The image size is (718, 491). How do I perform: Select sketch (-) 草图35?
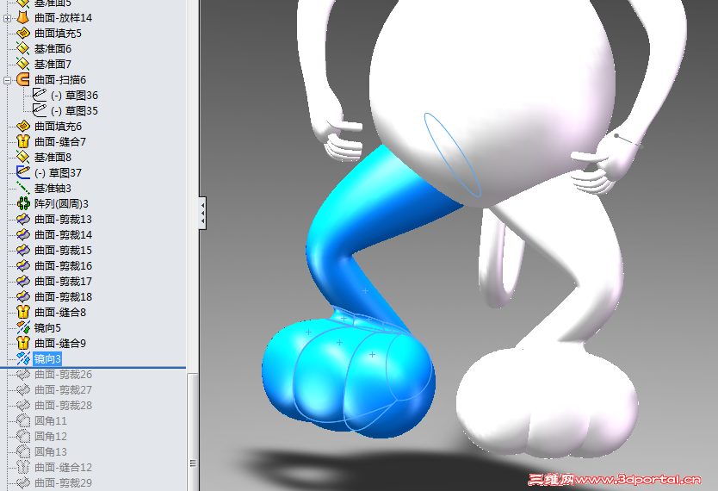74,111
